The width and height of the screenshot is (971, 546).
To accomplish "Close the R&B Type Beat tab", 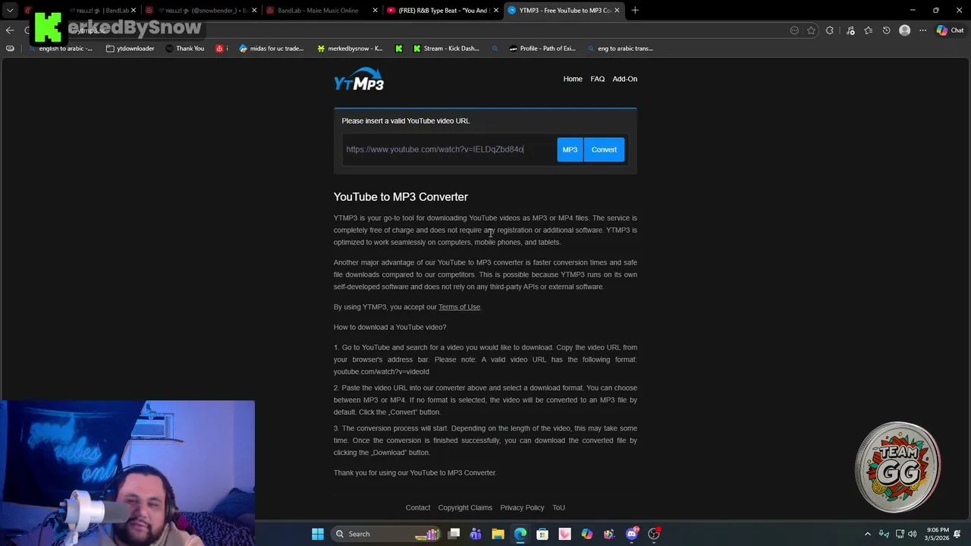I will [x=495, y=11].
